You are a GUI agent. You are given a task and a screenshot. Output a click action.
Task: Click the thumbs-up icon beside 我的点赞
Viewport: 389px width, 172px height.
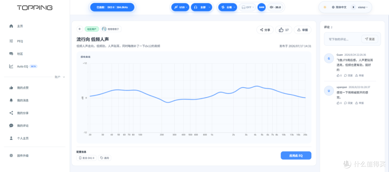[x=11, y=88]
